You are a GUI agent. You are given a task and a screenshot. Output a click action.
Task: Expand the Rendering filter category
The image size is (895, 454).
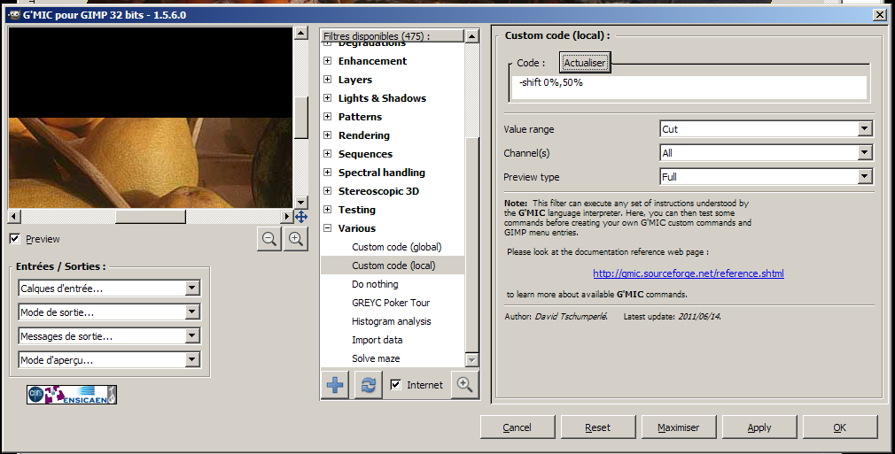pyautogui.click(x=328, y=135)
